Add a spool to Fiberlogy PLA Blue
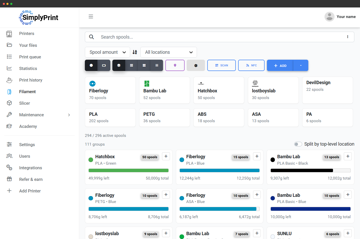Screen dimensions: 360x239 pyautogui.click(x=257, y=156)
